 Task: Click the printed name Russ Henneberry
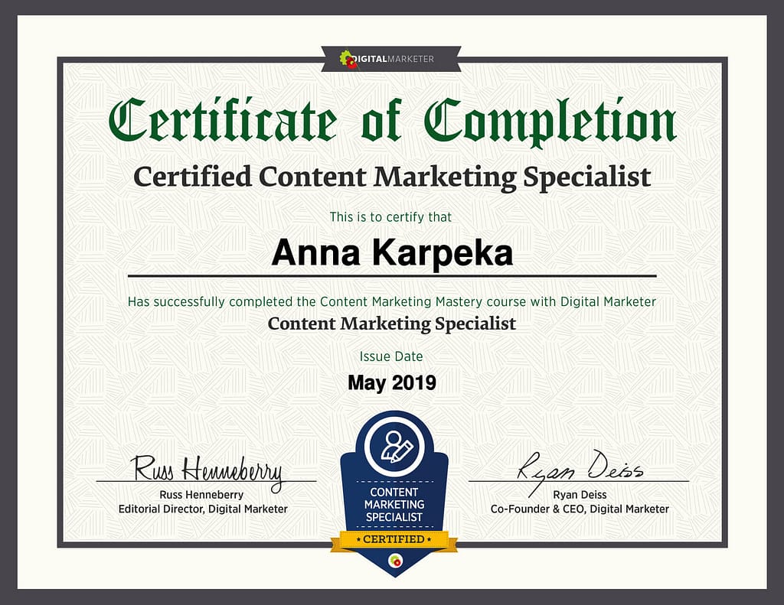coord(202,495)
